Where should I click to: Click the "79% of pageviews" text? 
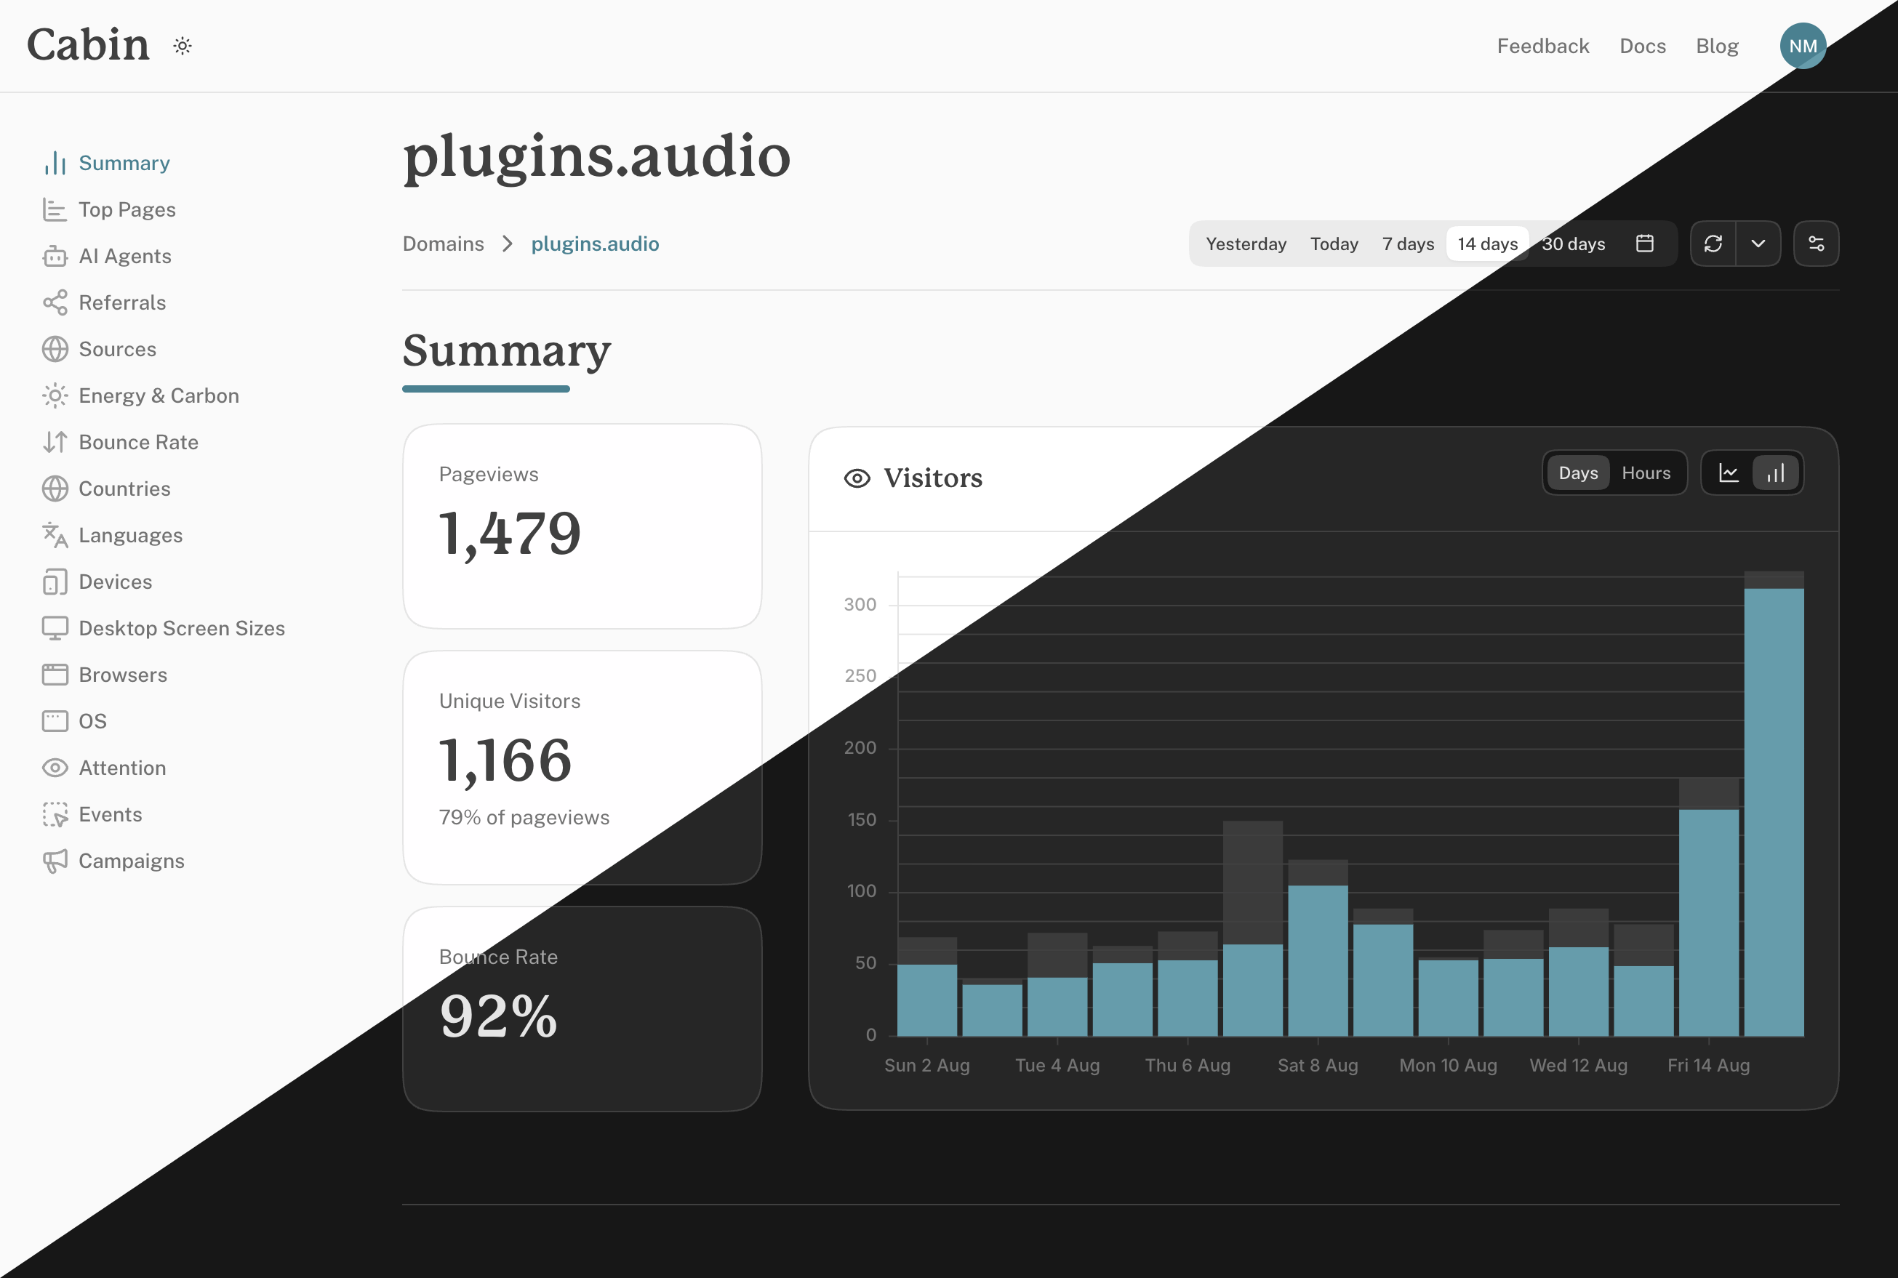524,818
